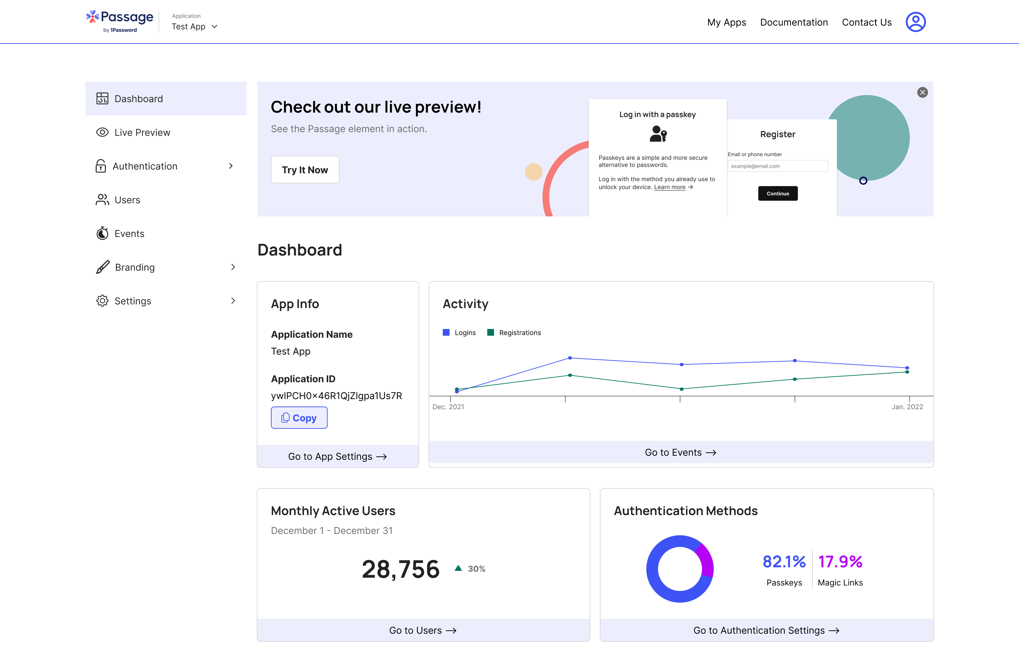
Task: Open My Apps in the top navigation
Action: coord(726,22)
